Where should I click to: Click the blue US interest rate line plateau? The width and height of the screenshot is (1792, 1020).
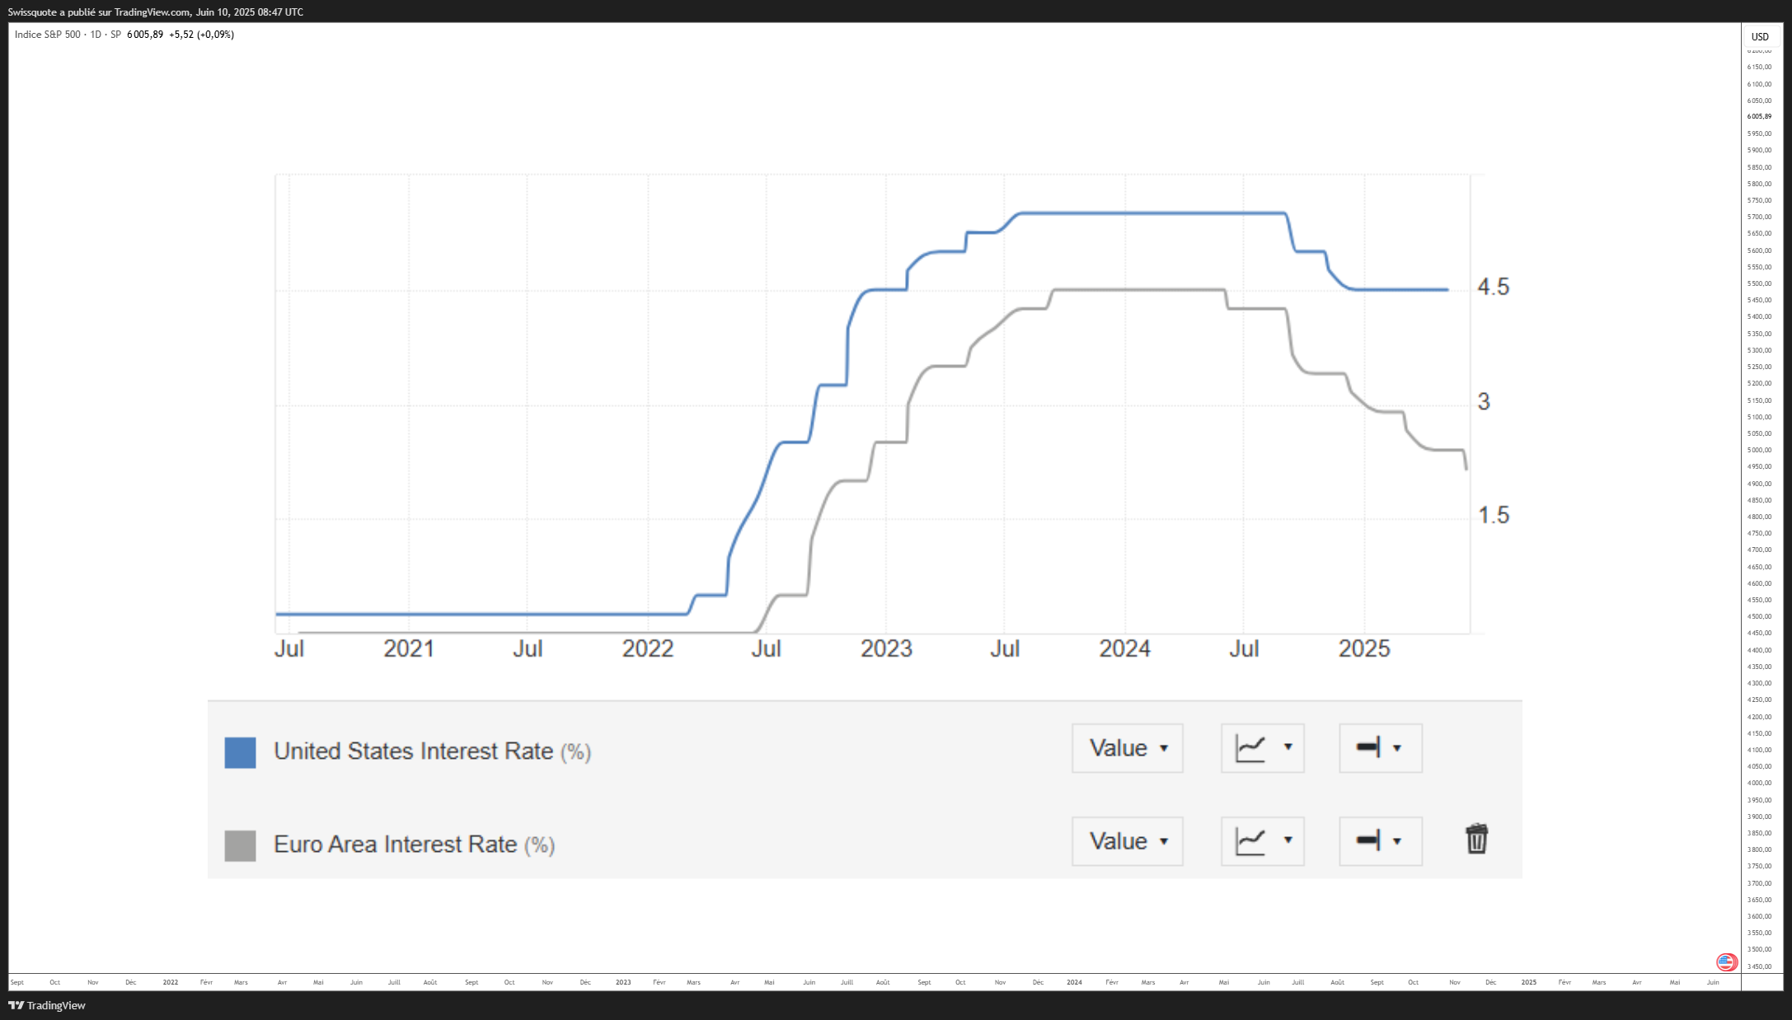click(x=1154, y=213)
